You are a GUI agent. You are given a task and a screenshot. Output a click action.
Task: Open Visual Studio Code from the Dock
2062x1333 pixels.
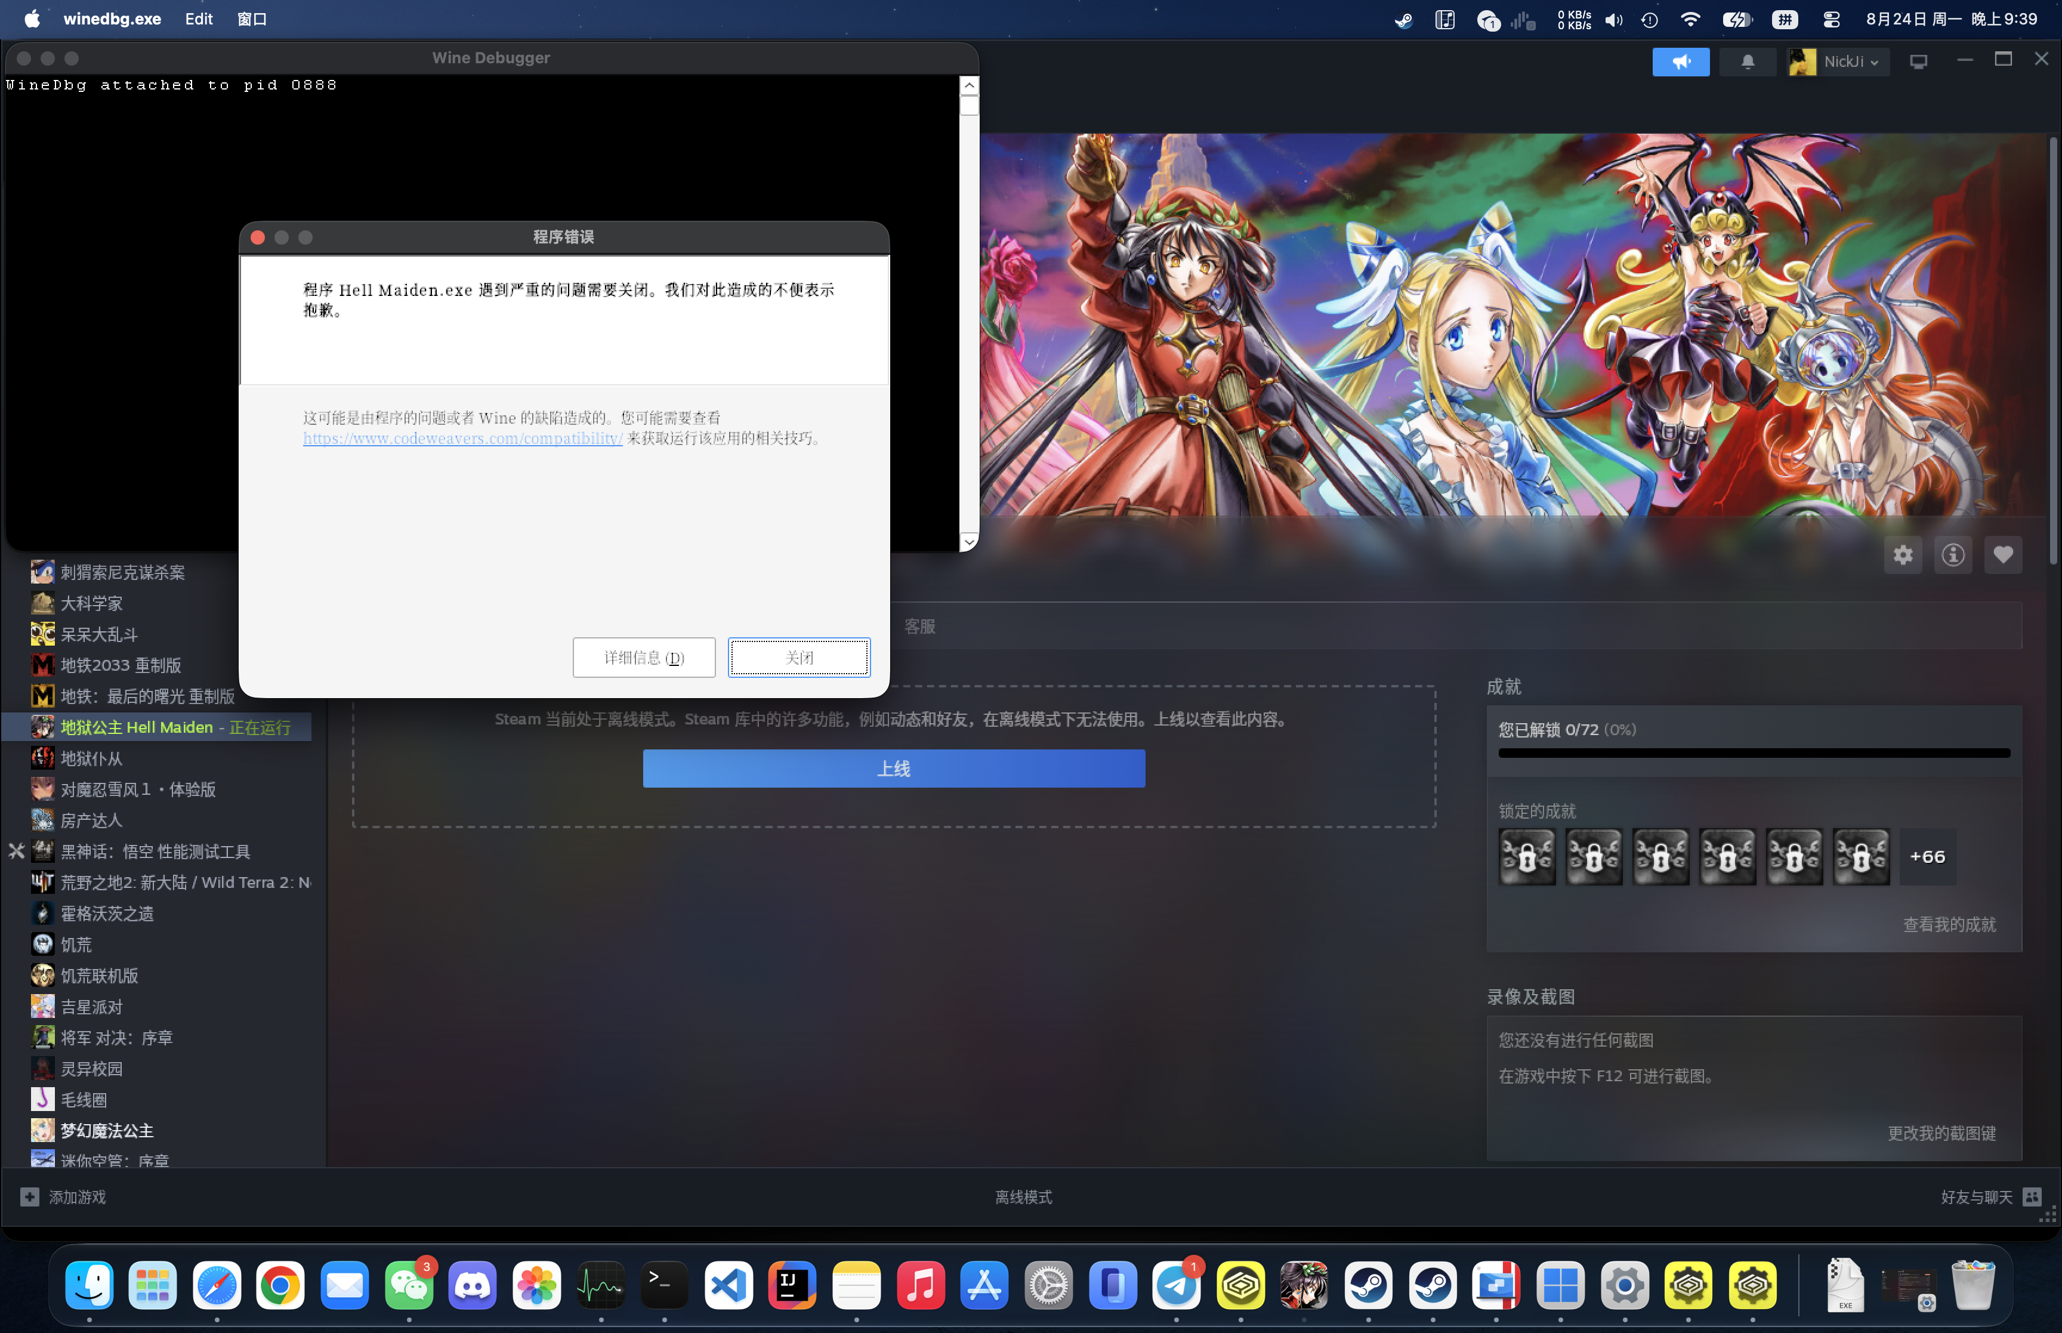pos(729,1285)
